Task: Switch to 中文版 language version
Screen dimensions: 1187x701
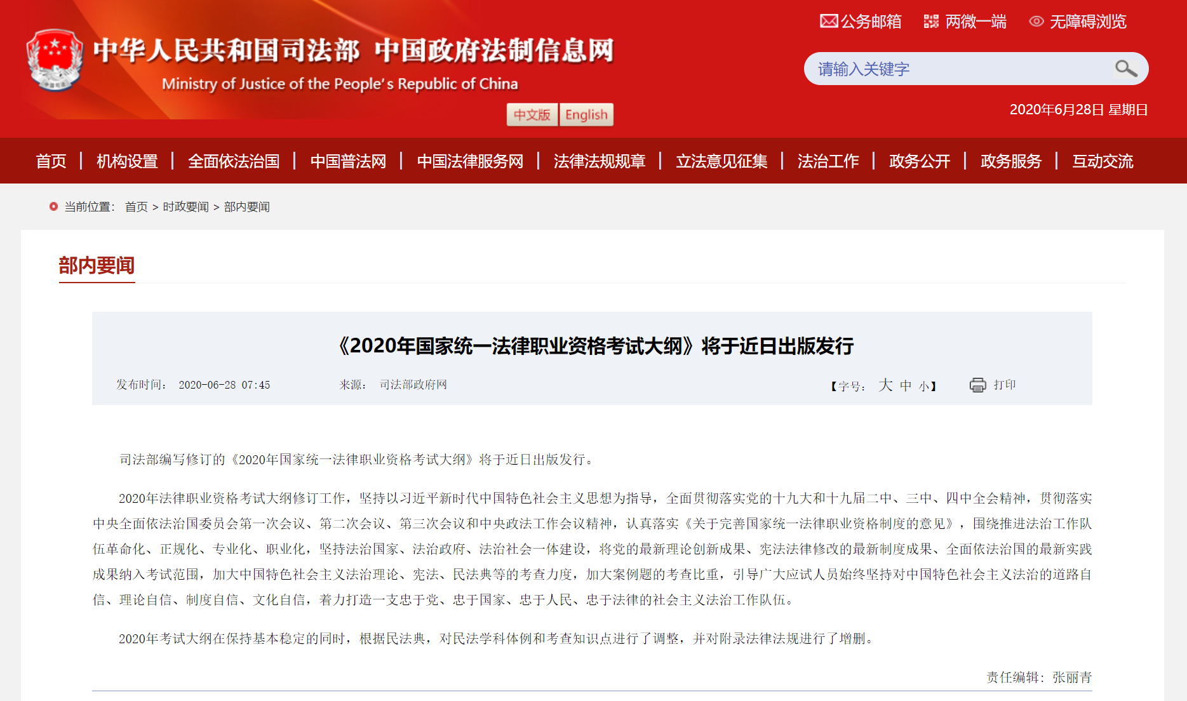Action: pos(532,115)
